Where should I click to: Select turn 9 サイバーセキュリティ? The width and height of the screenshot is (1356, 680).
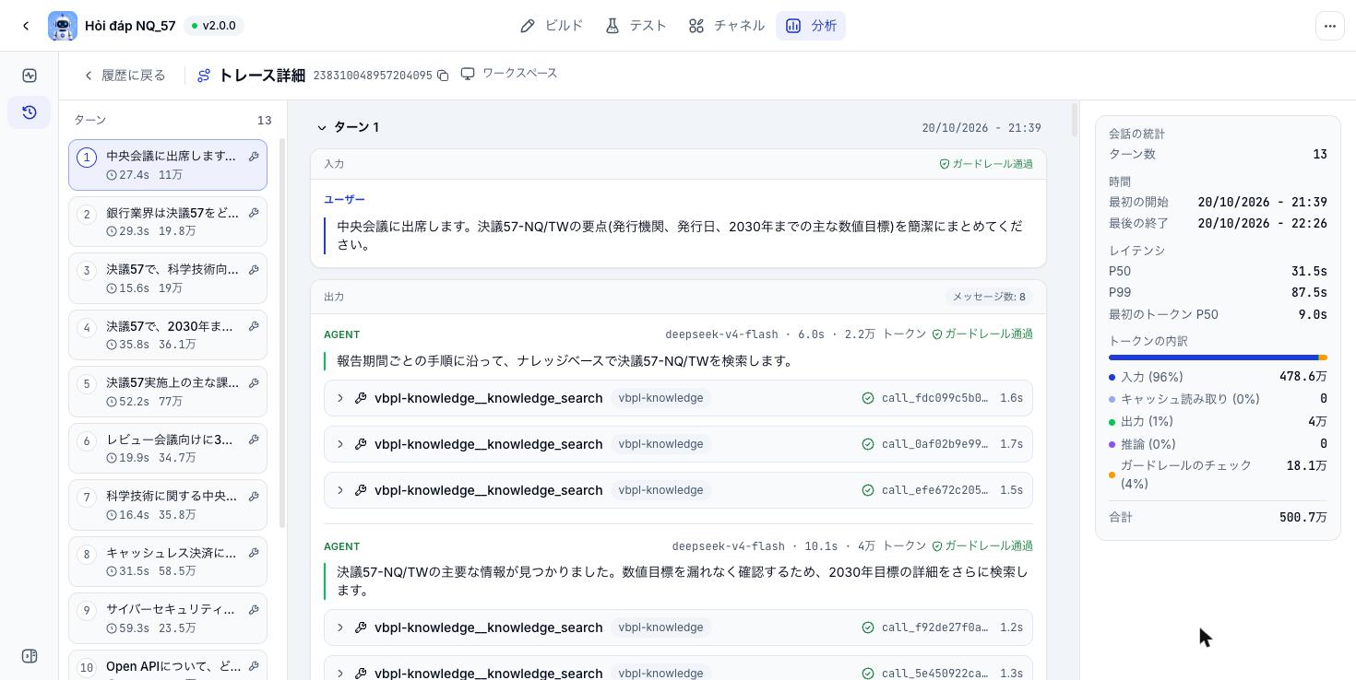tap(168, 618)
